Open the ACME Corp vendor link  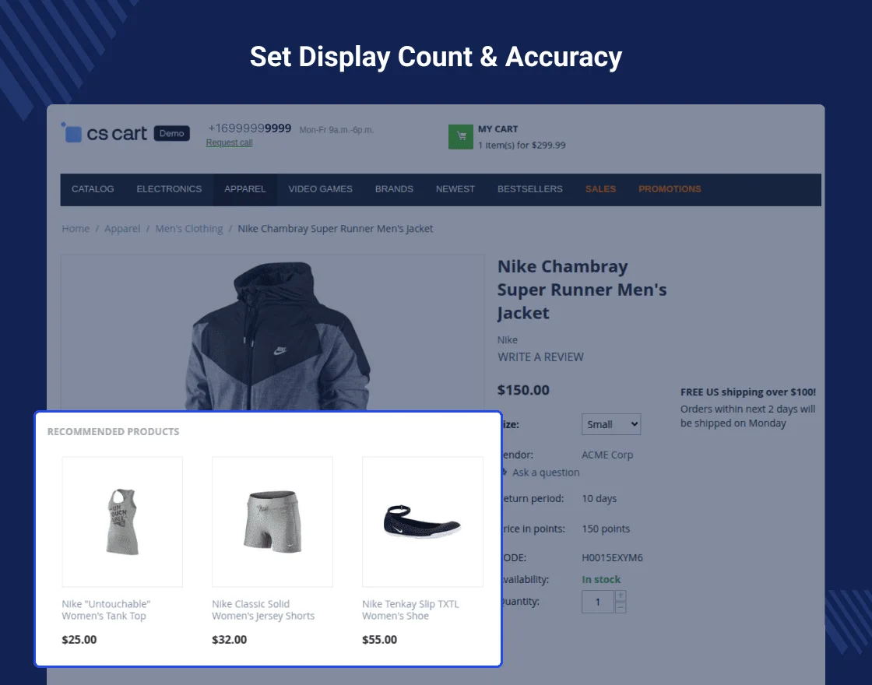pos(607,455)
